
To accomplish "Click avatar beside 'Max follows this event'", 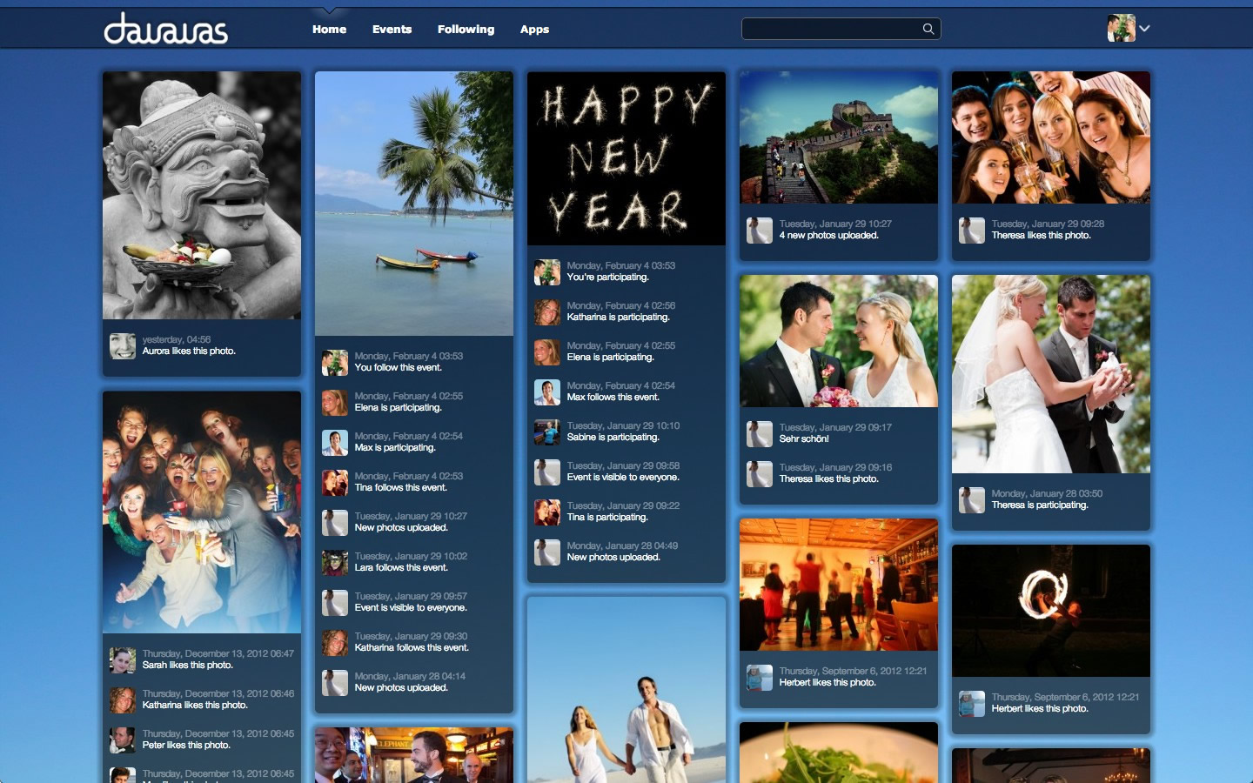I will click(547, 392).
